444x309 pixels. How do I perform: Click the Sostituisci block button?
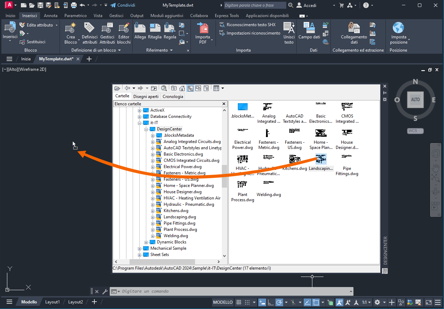(x=32, y=42)
